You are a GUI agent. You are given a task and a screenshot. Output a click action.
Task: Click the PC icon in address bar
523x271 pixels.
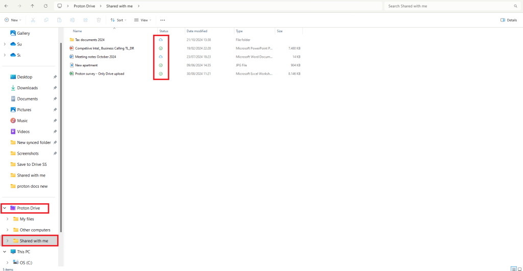pos(60,6)
